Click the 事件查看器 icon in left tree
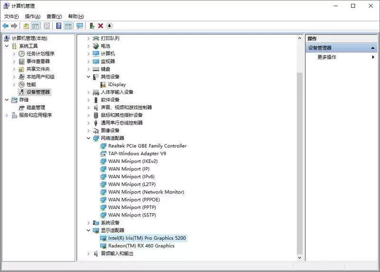 pos(21,62)
